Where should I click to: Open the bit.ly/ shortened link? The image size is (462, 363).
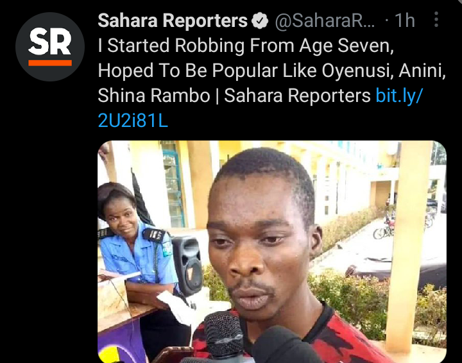(x=399, y=96)
